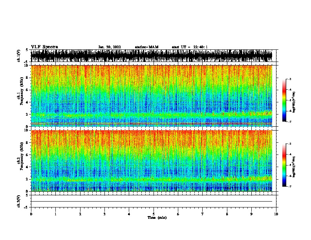Click the -3 label on ch.2 color scale
Screen dimensions: 311x240
pos(289,144)
